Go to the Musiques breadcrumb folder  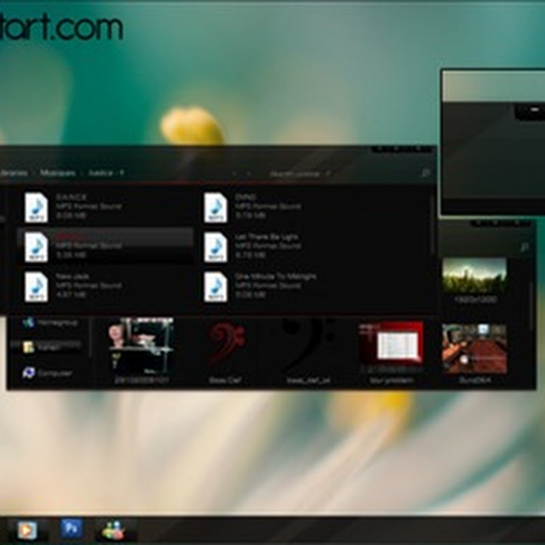57,174
